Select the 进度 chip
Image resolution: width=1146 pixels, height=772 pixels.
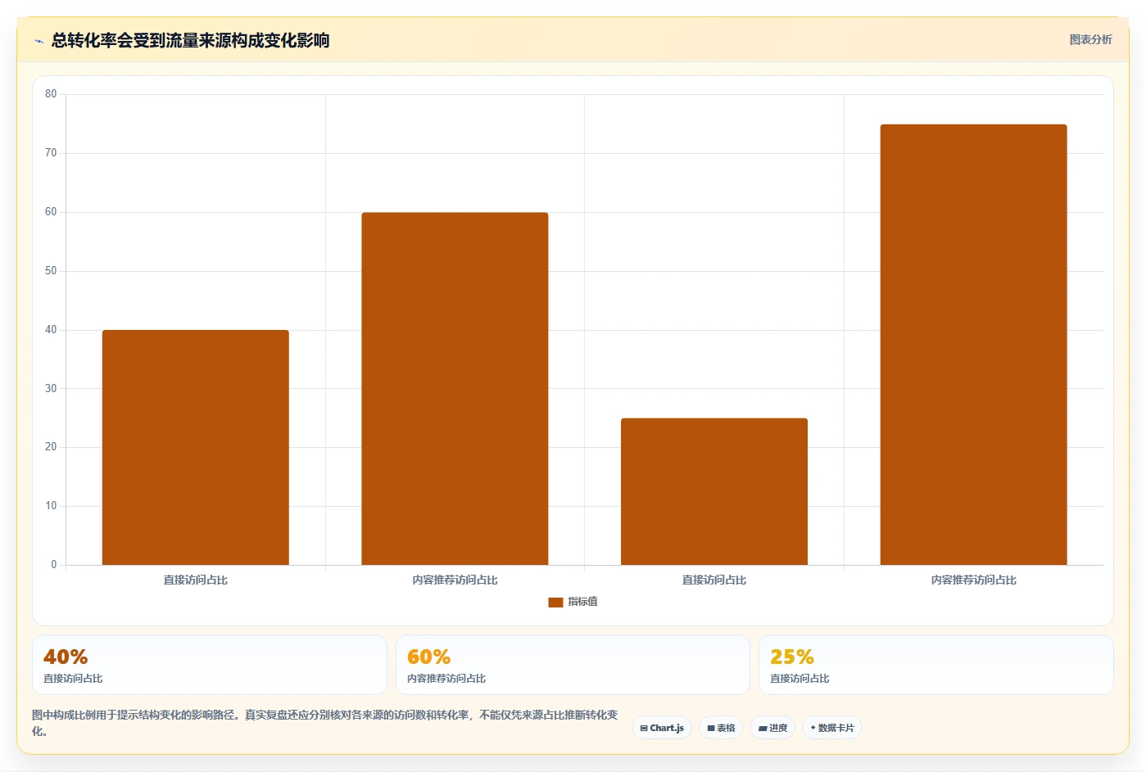coord(772,728)
